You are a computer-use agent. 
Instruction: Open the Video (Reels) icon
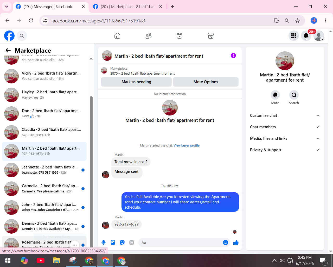point(180,36)
